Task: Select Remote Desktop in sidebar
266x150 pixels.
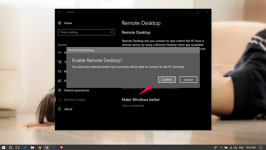Action: [x=75, y=100]
